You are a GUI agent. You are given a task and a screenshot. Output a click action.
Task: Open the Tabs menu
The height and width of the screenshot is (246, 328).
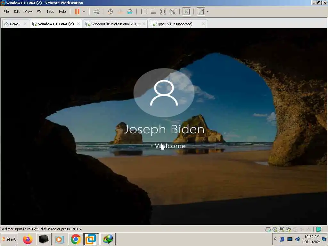50,12
